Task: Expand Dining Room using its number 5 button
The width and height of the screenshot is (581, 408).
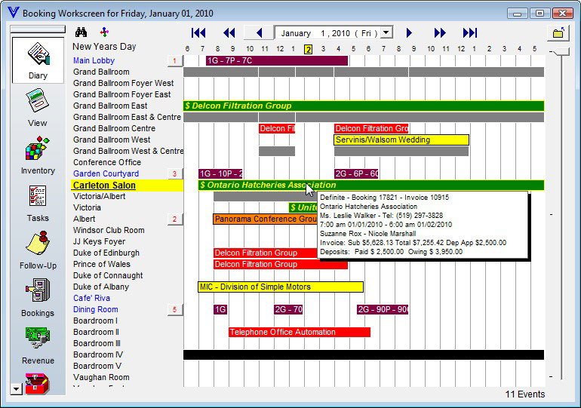Action: pos(174,310)
